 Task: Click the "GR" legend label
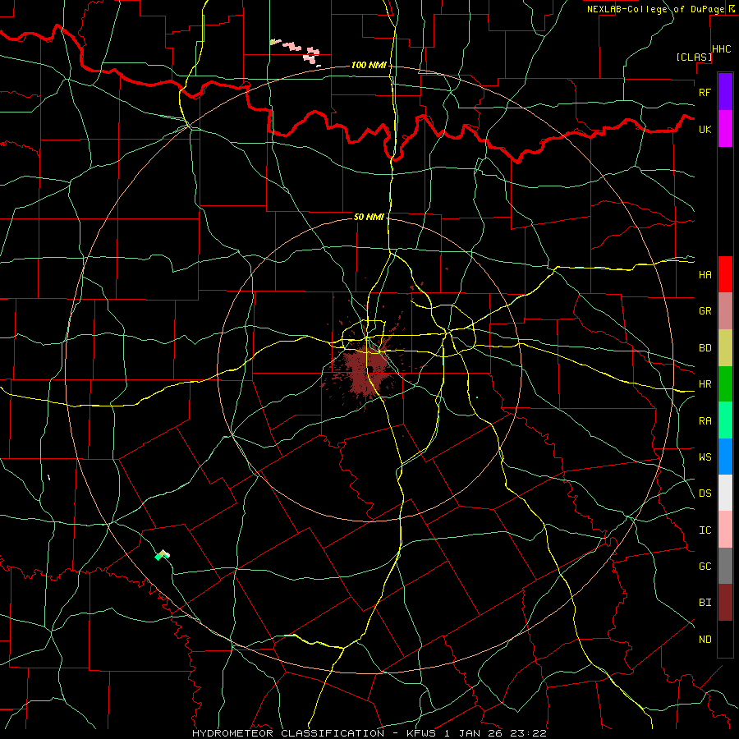(x=705, y=311)
